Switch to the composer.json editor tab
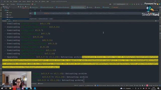The image size is (161, 90). [x=34, y=7]
